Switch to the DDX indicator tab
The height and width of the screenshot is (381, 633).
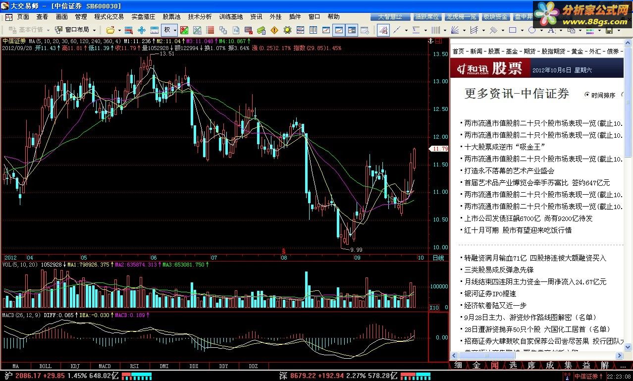click(x=194, y=366)
